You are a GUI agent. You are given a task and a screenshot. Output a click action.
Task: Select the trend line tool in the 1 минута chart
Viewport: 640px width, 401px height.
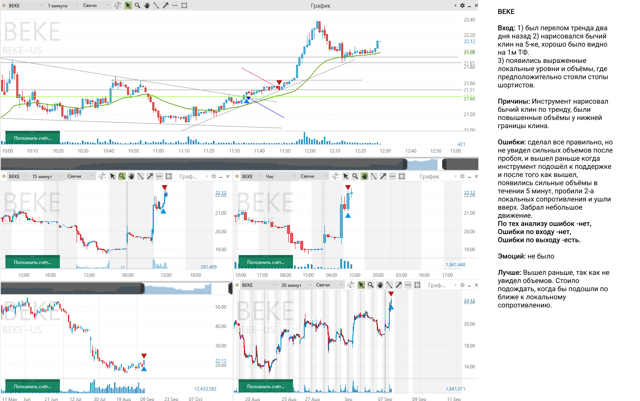(156, 5)
